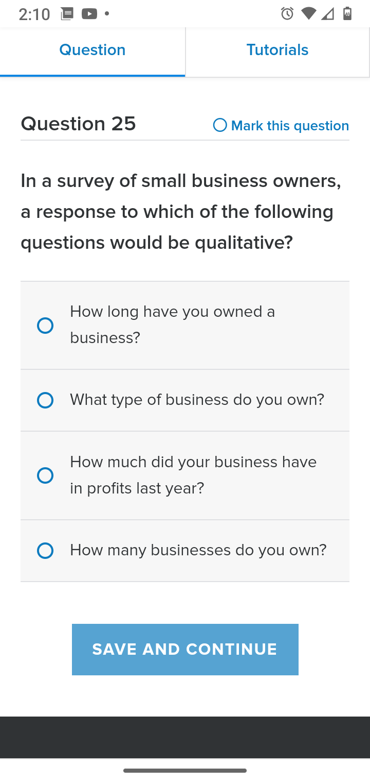The image size is (370, 783).
Task: Tap the alarm clock status icon
Action: click(x=287, y=14)
